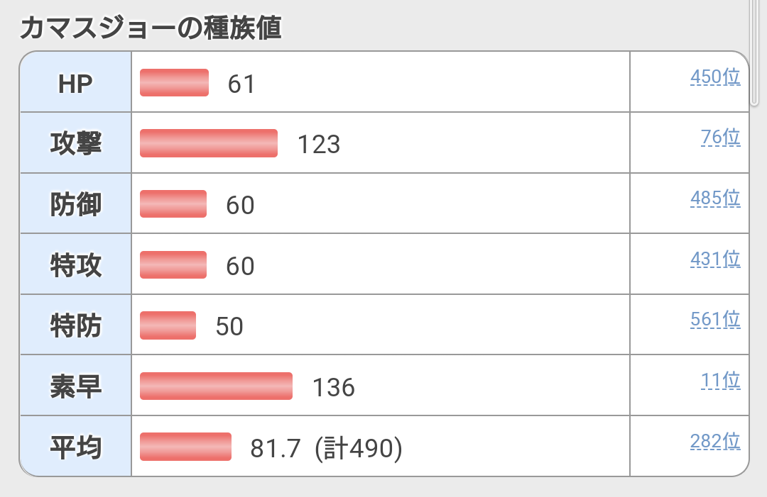Click the red 素早 stat bar
The height and width of the screenshot is (497, 767).
point(216,386)
